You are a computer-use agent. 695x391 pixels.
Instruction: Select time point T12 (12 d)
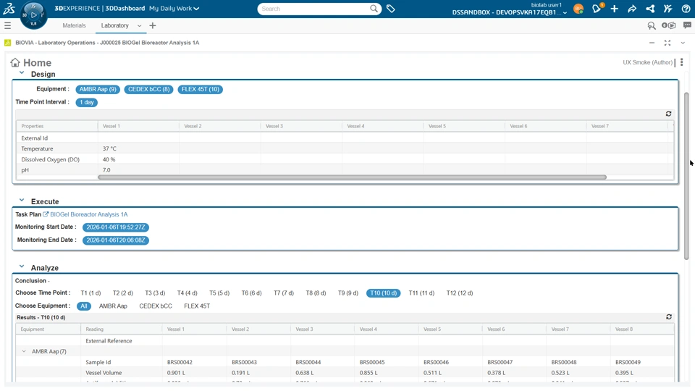click(460, 293)
